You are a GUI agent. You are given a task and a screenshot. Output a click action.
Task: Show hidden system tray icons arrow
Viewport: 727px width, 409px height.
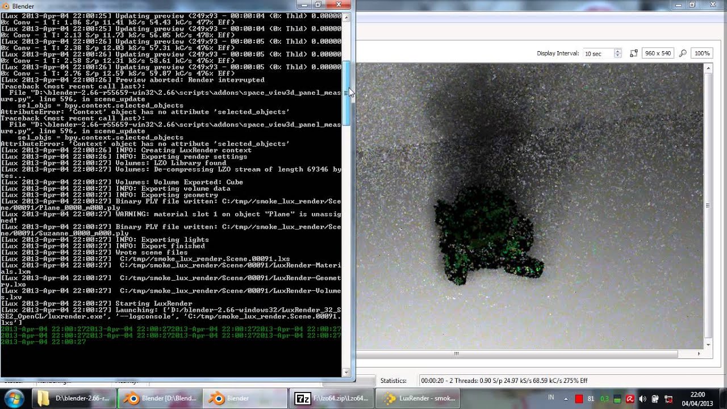565,399
